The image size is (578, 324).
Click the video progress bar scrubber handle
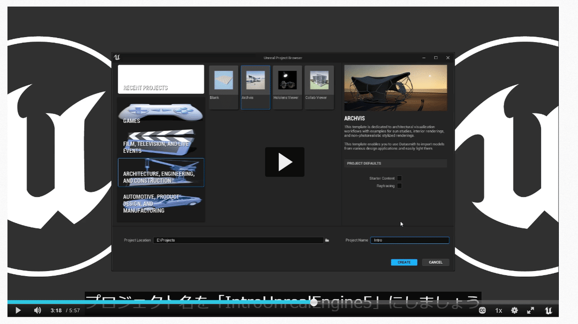pos(314,302)
